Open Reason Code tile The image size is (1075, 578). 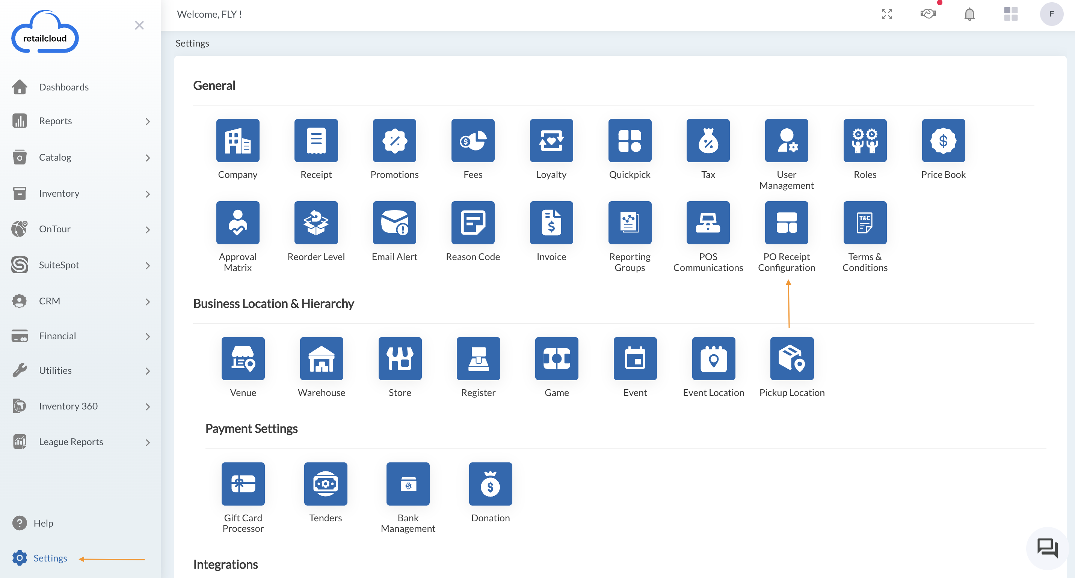tap(473, 223)
